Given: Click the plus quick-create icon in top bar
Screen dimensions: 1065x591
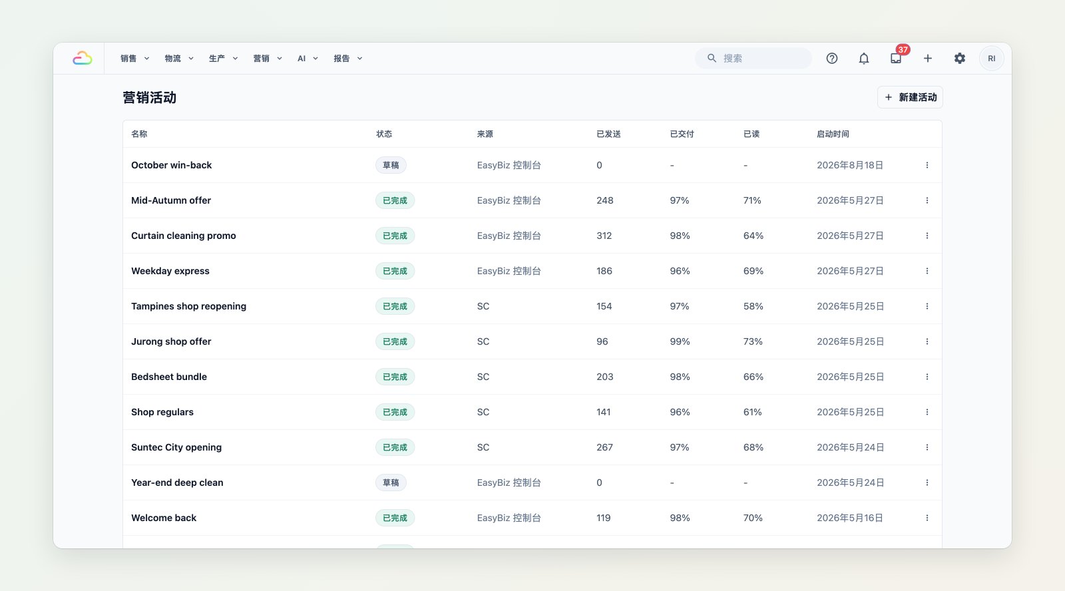Looking at the screenshot, I should pos(928,59).
